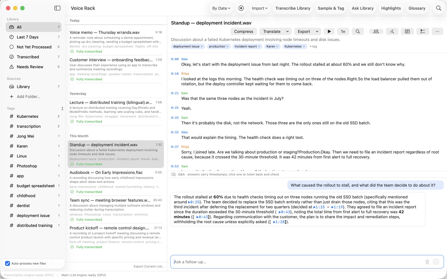Click the magic wand cleanup icon
Screen dimensions: 447x279
392,32
